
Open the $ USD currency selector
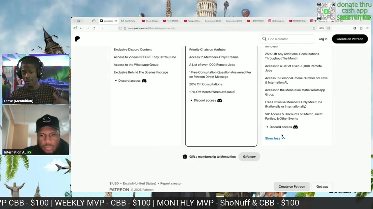pos(114,183)
